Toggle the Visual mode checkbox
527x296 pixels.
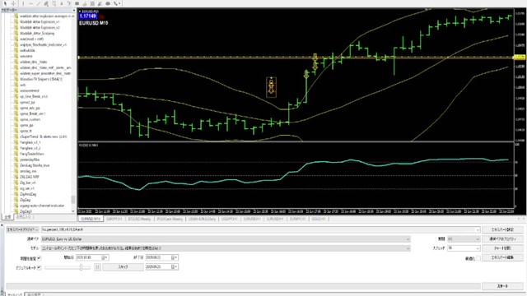click(x=39, y=267)
